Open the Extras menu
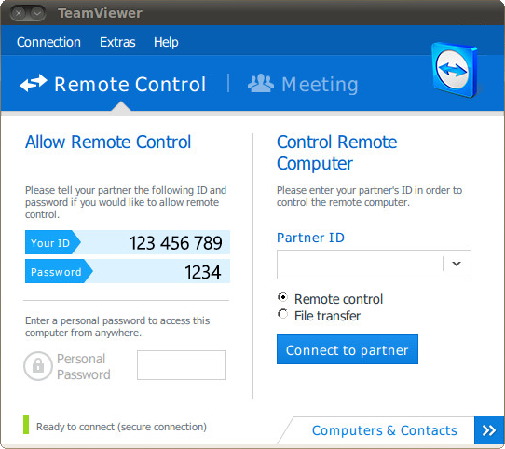The width and height of the screenshot is (505, 449). point(117,42)
